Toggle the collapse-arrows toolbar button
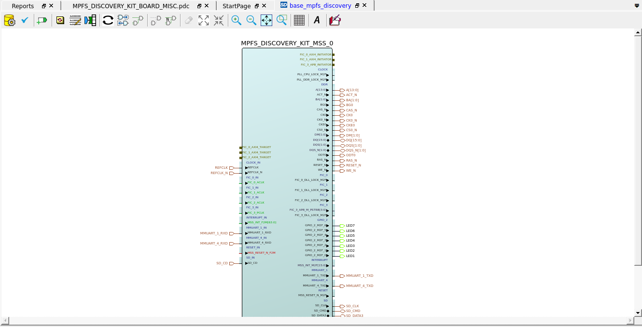 [219, 20]
